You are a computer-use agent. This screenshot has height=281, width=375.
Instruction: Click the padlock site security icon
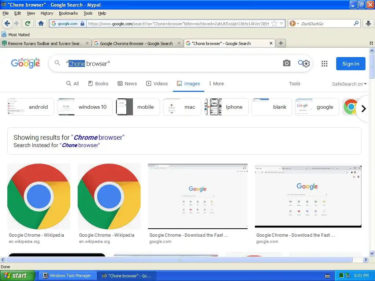pyautogui.click(x=82, y=23)
